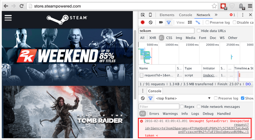The image size is (255, 140).
Task: Enable the Regex checkbox
Action: click(x=182, y=106)
